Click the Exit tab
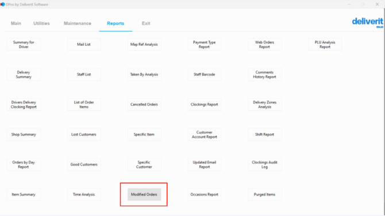 click(146, 23)
